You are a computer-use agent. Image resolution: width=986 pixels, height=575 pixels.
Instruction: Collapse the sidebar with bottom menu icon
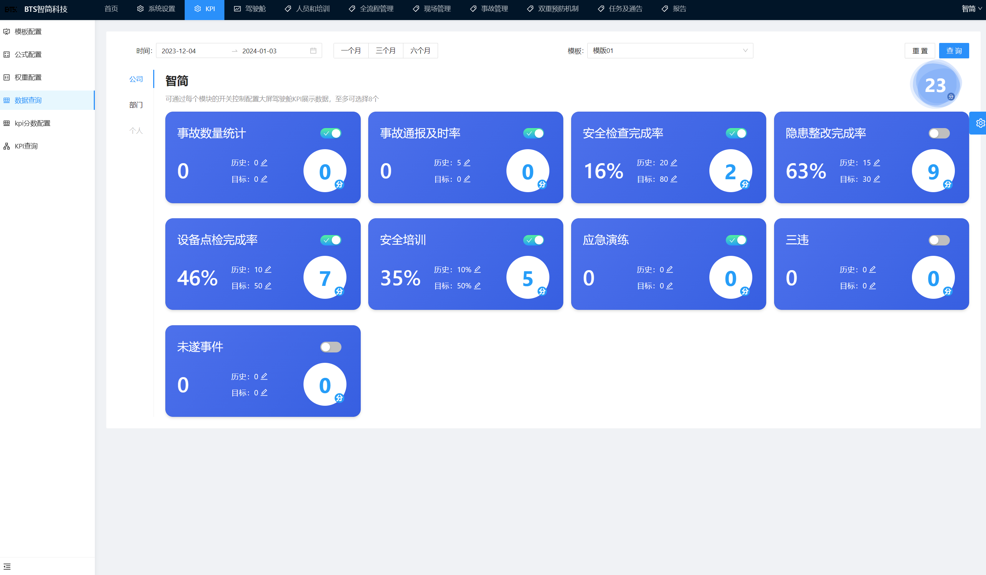[x=7, y=566]
